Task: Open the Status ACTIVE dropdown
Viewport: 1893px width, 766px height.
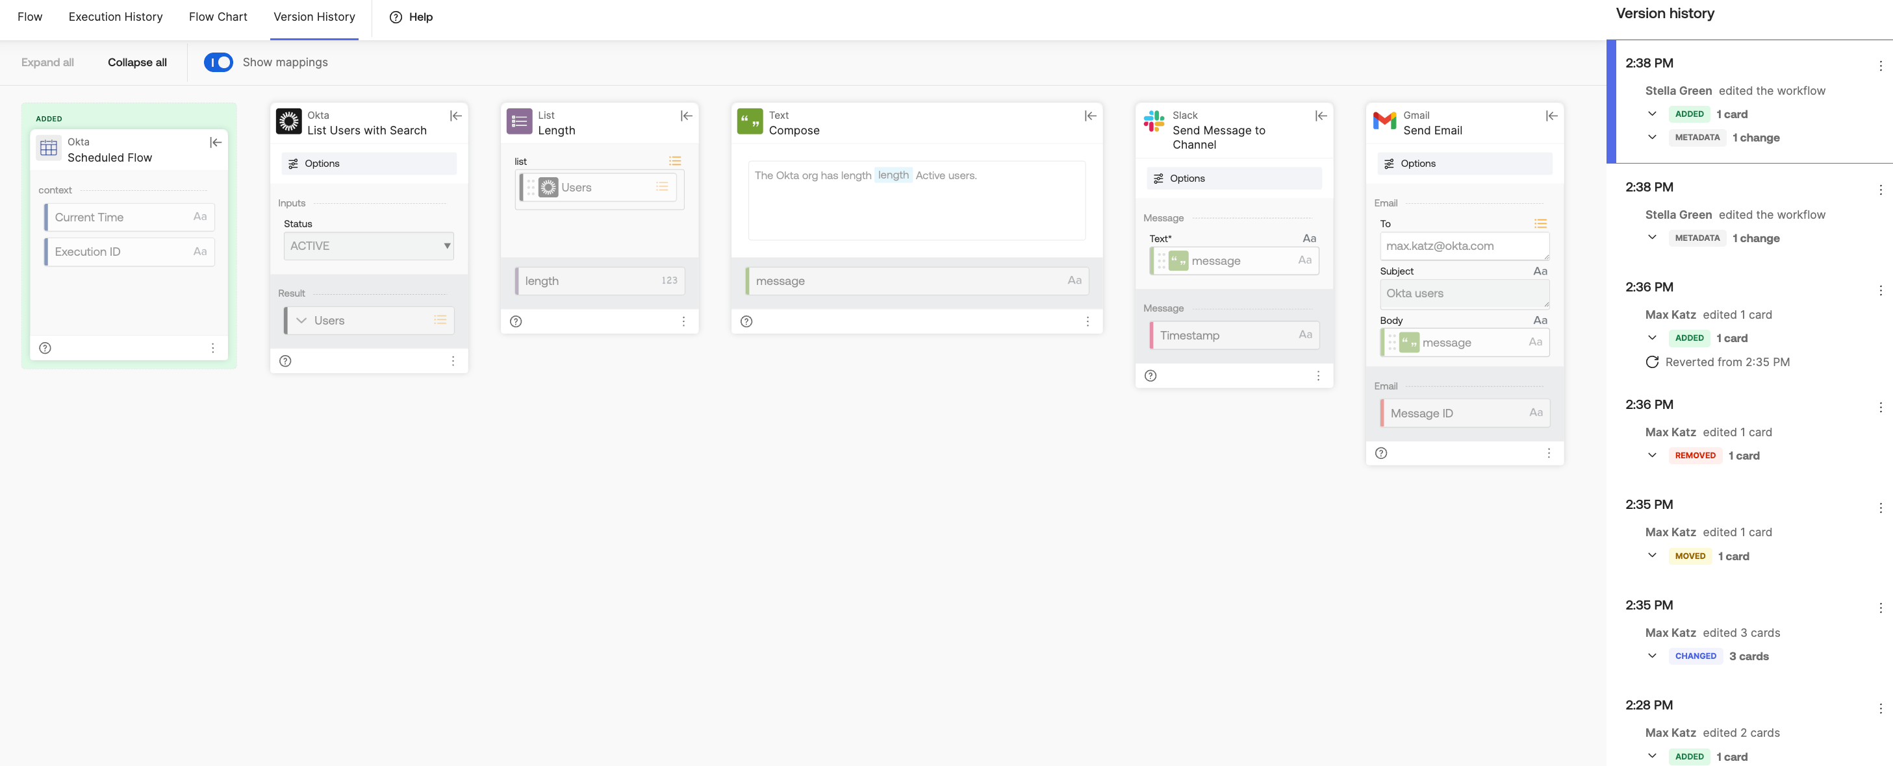Action: (369, 246)
